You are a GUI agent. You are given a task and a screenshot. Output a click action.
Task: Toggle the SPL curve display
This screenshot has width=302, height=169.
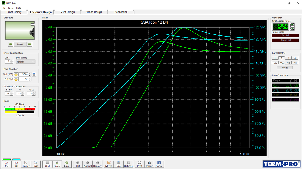(x=16, y=164)
